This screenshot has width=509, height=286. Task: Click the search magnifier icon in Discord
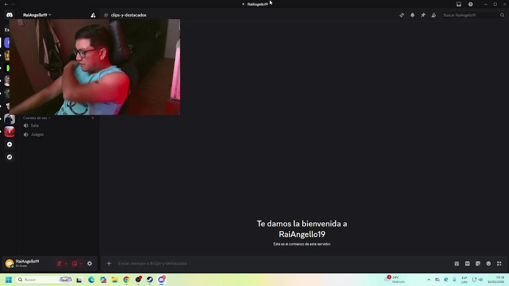point(502,15)
